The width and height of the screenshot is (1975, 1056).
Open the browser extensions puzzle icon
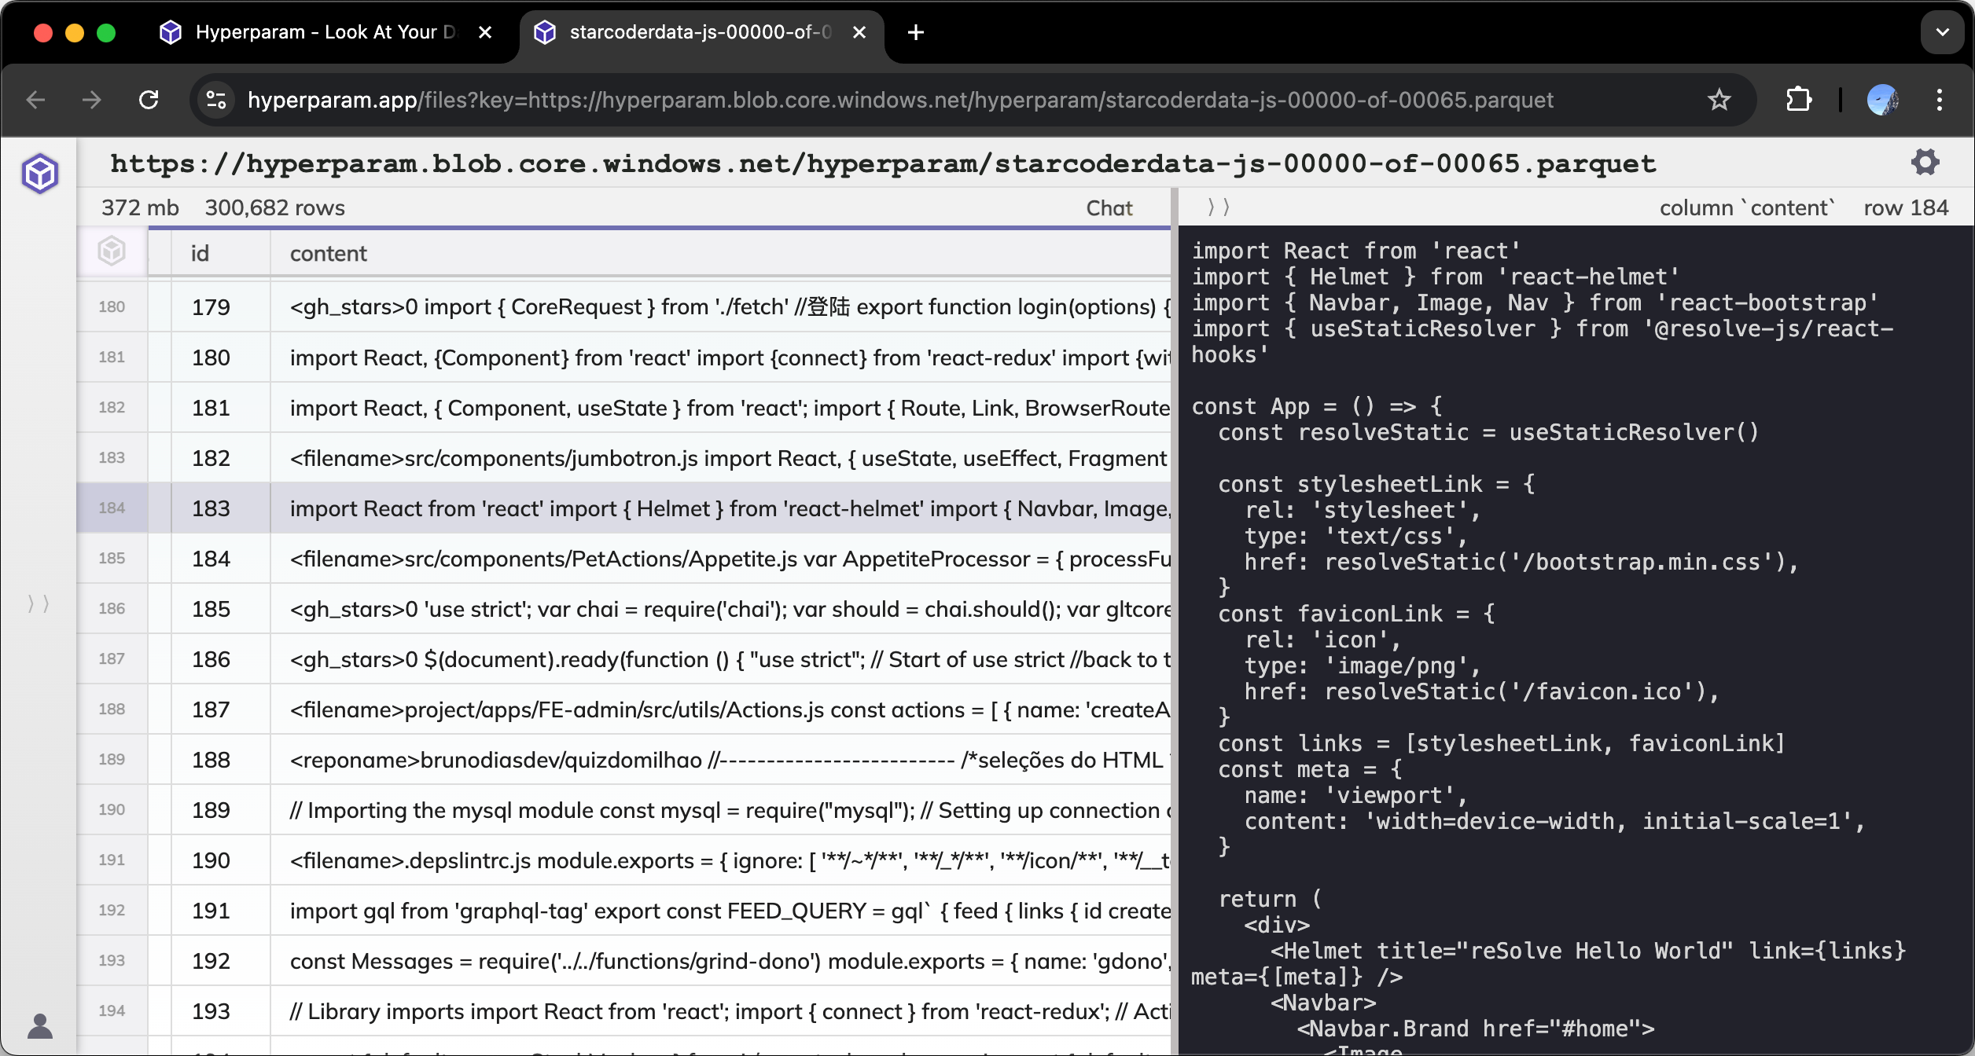point(1799,99)
